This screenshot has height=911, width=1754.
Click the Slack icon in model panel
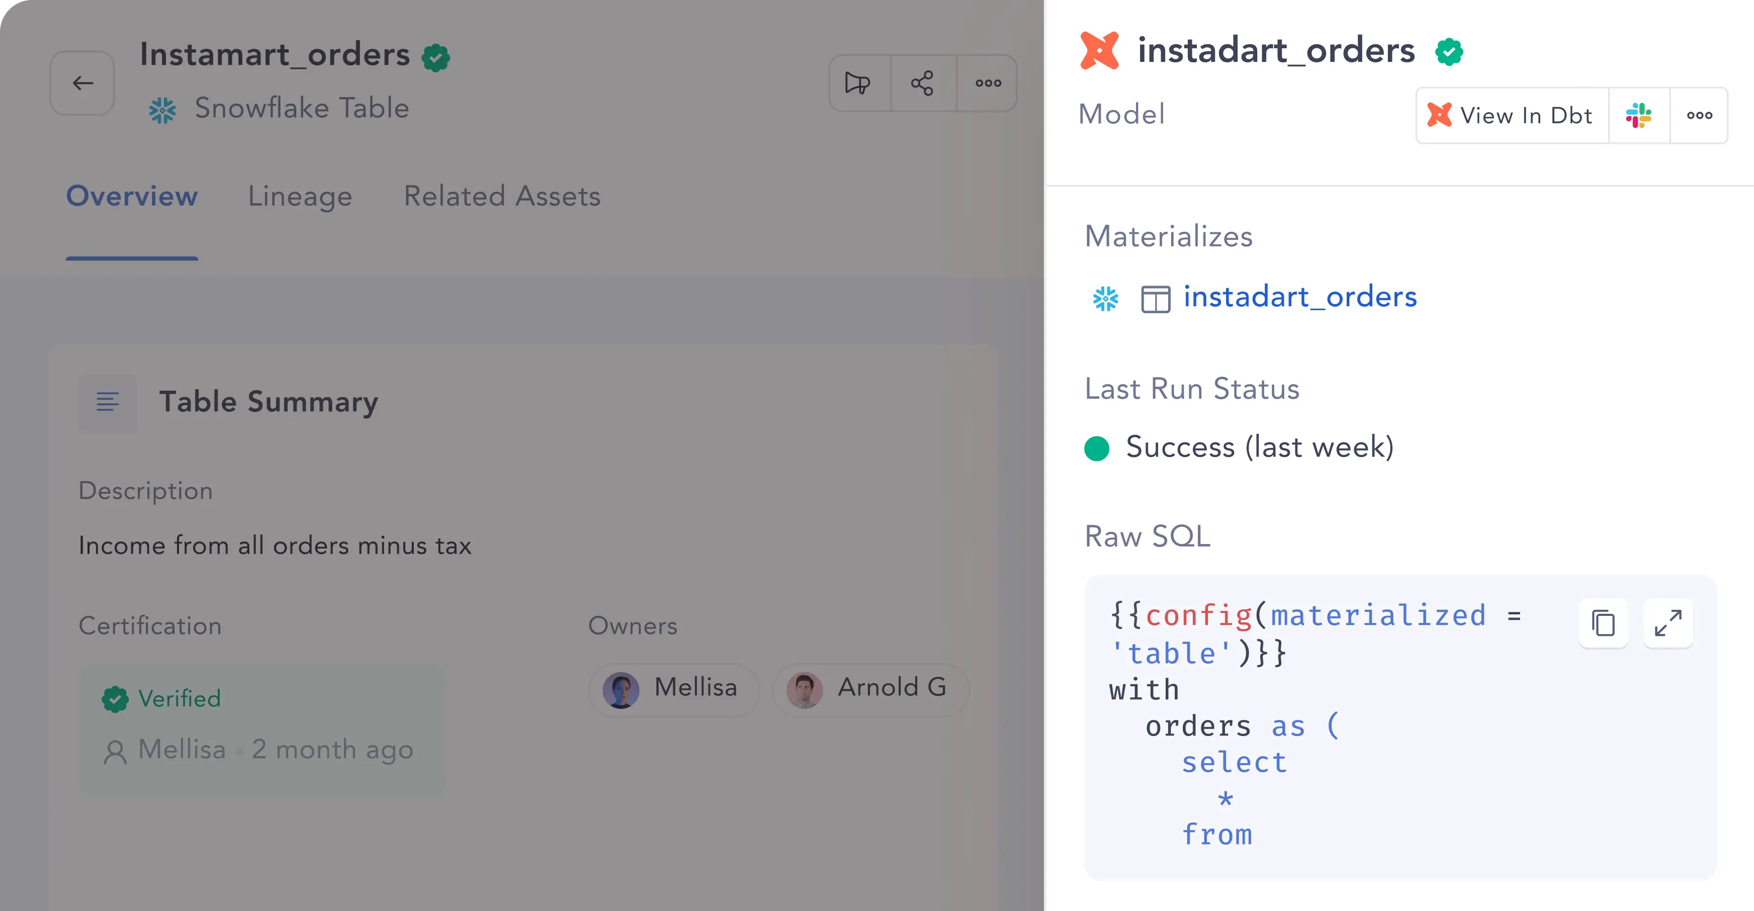[x=1639, y=115]
